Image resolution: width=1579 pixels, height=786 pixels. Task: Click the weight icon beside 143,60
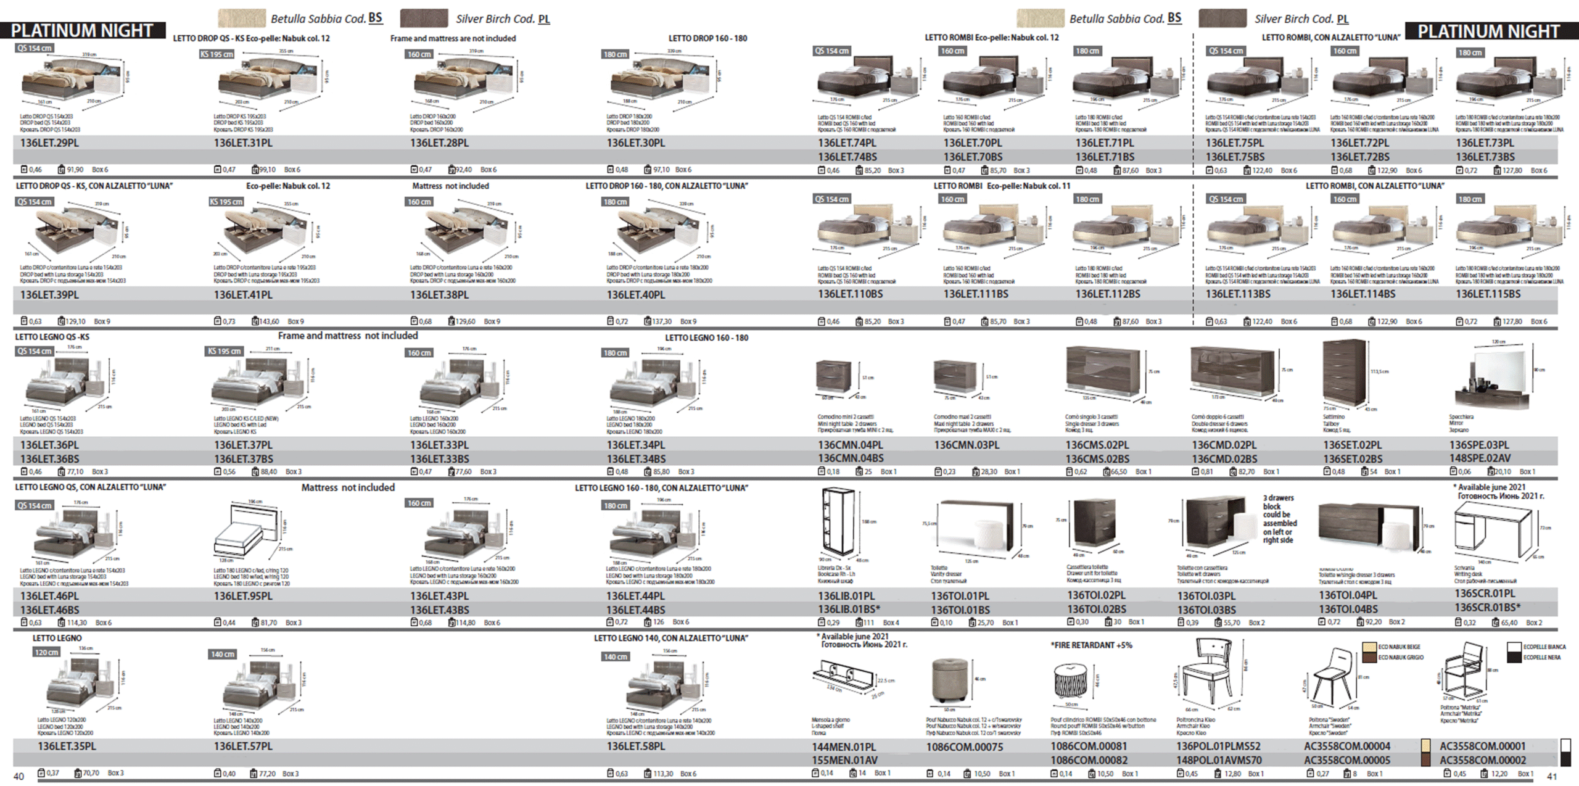pos(255,321)
